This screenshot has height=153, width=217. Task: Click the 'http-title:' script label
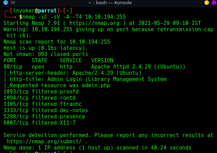27,79
